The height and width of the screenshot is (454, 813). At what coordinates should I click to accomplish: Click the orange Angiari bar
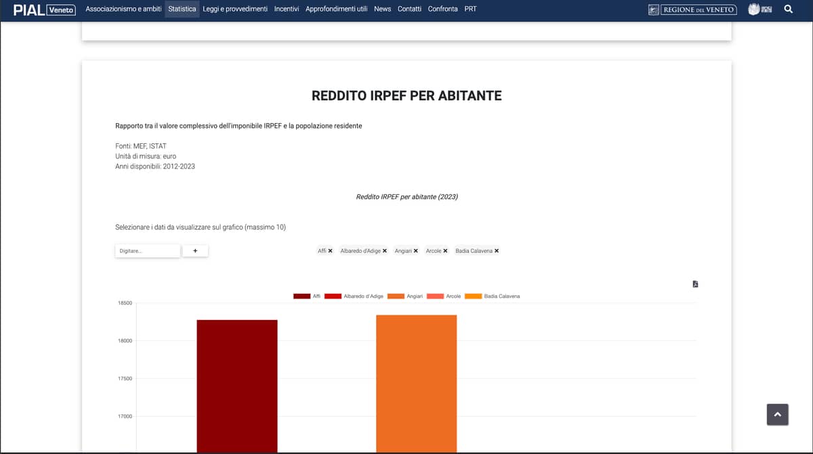click(x=417, y=384)
